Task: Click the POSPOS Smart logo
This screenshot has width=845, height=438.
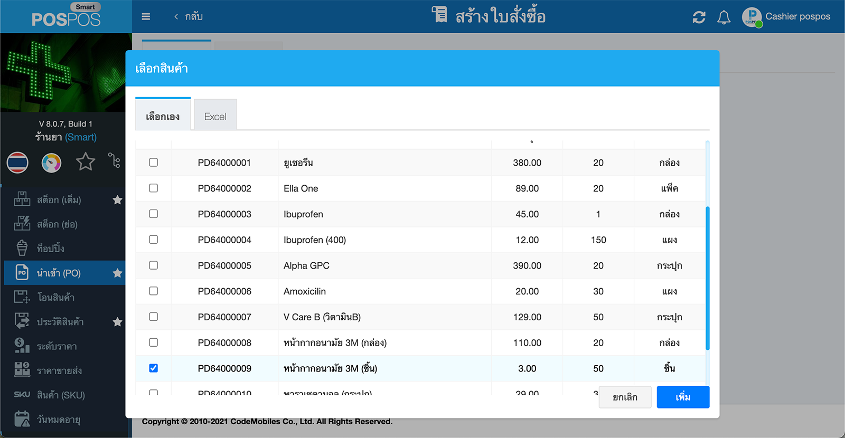Action: pyautogui.click(x=66, y=16)
